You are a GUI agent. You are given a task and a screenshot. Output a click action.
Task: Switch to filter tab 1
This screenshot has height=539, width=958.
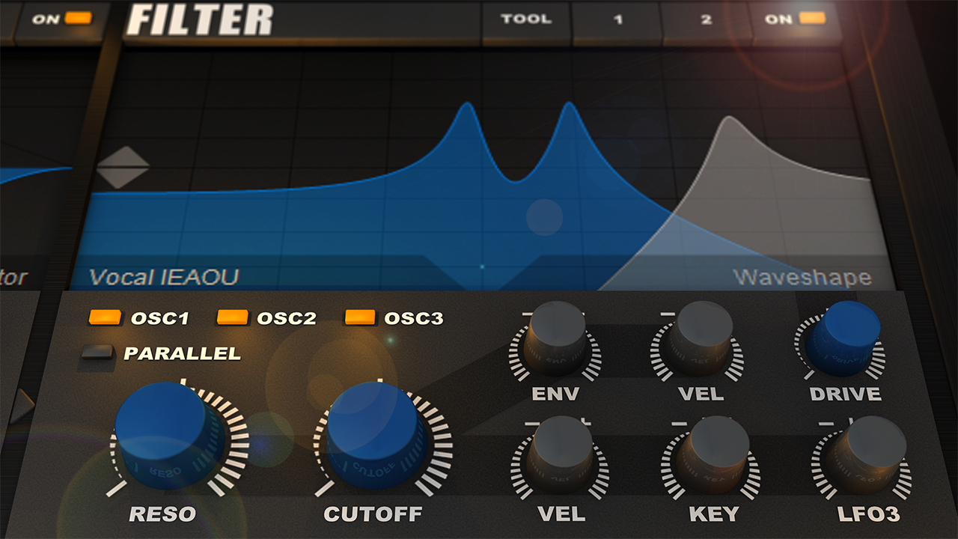(x=617, y=20)
